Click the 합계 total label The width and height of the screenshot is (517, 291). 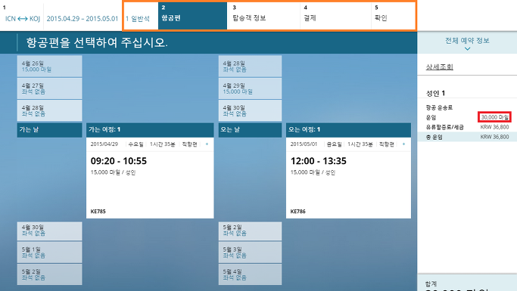[x=431, y=283]
